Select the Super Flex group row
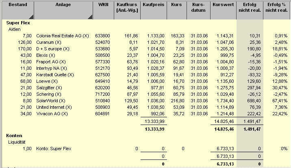Viewport: 291px width, 168px height. tap(18, 23)
